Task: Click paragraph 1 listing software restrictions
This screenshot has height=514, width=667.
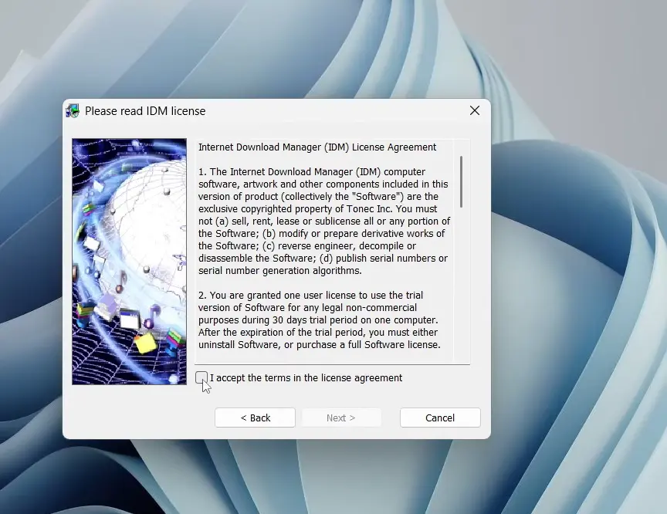Action: (324, 221)
